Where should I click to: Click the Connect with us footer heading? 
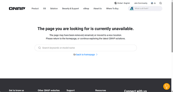135,91
